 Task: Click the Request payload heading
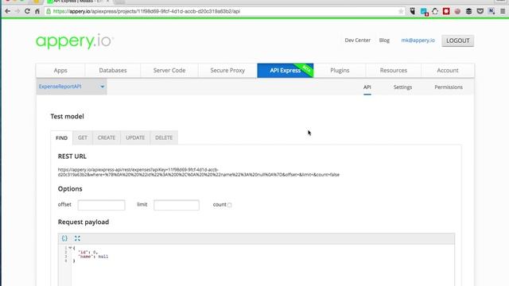pos(84,222)
